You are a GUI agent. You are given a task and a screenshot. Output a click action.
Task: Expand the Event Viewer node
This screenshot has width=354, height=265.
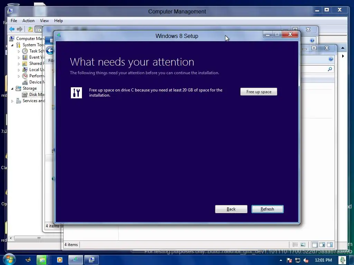[19, 58]
